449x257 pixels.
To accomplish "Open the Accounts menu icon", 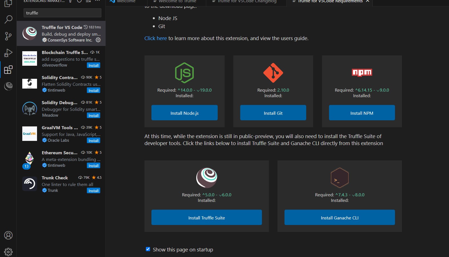I will click(x=8, y=235).
